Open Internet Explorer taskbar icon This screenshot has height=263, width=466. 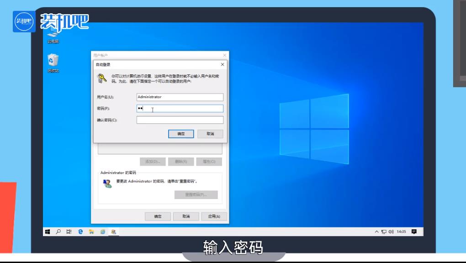click(102, 231)
